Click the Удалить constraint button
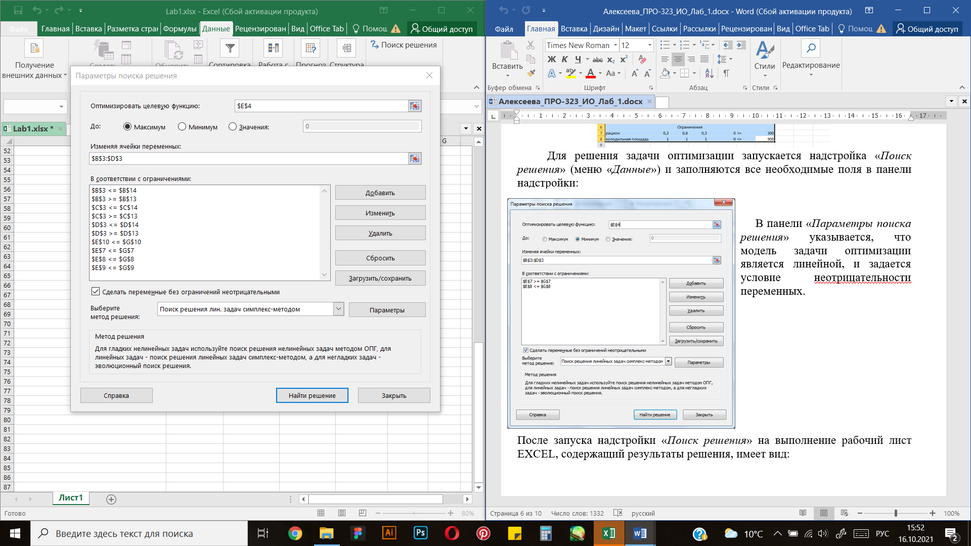971x546 pixels. coord(380,233)
